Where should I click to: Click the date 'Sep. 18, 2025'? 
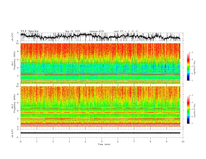73,31
